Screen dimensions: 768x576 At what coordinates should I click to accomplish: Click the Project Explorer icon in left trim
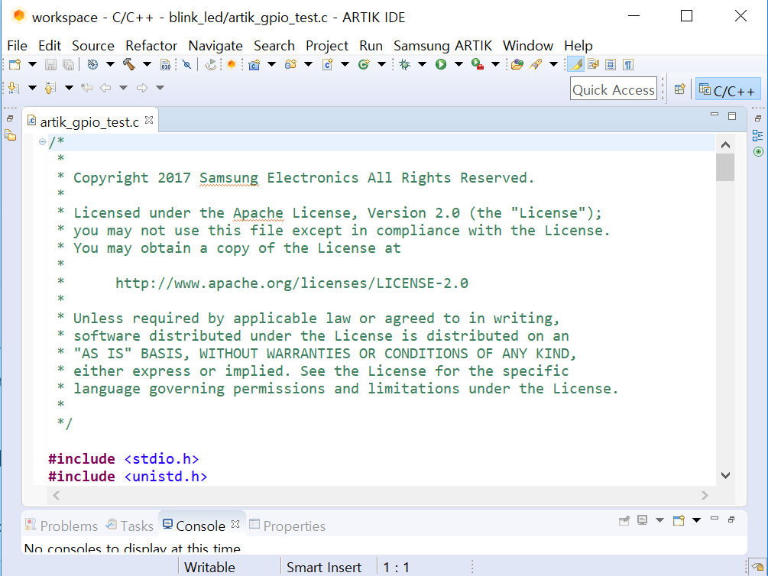(10, 135)
